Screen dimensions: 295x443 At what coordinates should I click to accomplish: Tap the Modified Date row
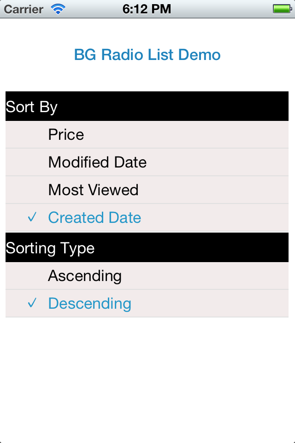pos(147,162)
